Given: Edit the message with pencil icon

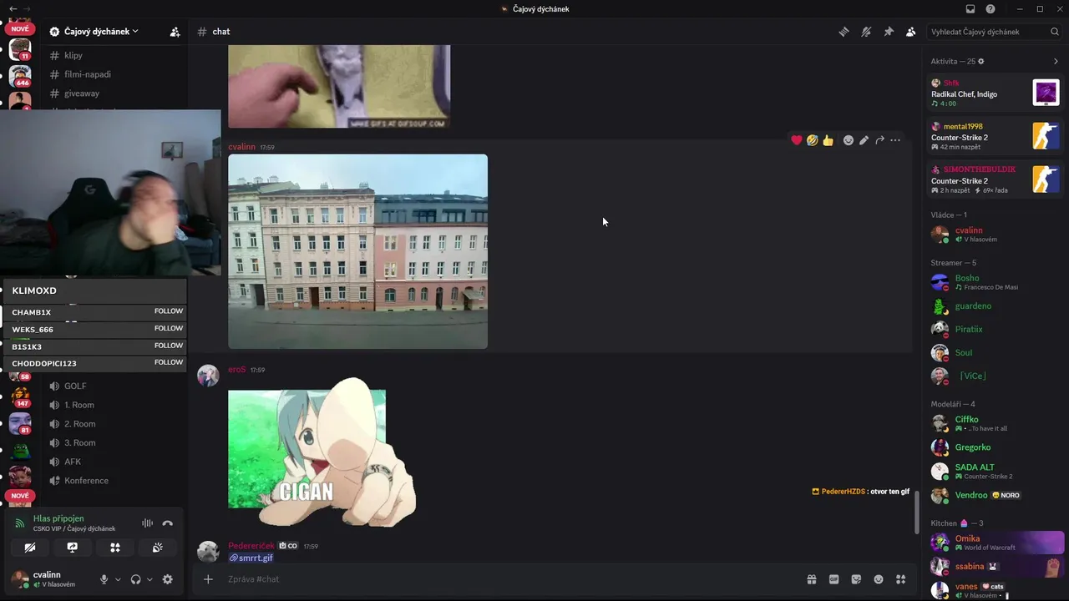Looking at the screenshot, I should pos(864,140).
